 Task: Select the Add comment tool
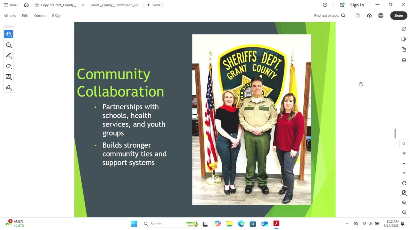9,45
